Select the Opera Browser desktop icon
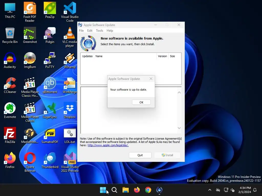Viewport: 262px width, 196px height. tap(30, 162)
